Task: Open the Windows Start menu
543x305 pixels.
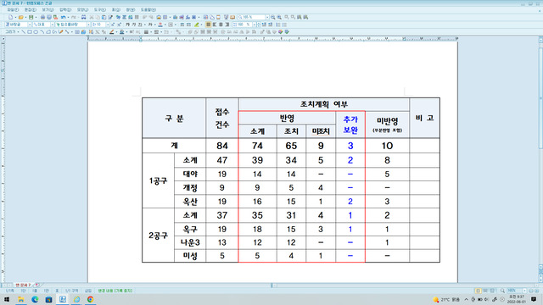Action: (7, 299)
